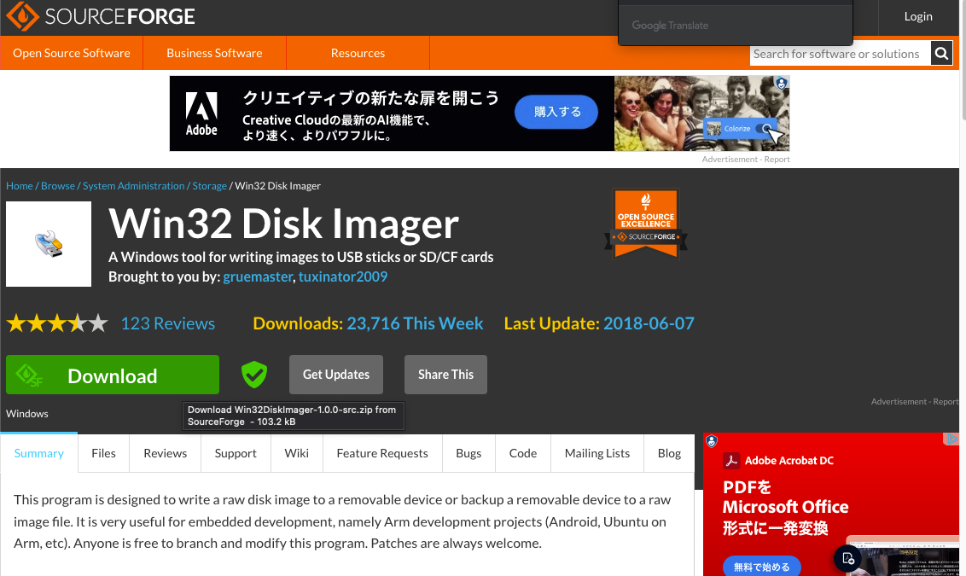Screen dimensions: 966x576
Task: Switch to the Reviews tab
Action: pos(165,453)
